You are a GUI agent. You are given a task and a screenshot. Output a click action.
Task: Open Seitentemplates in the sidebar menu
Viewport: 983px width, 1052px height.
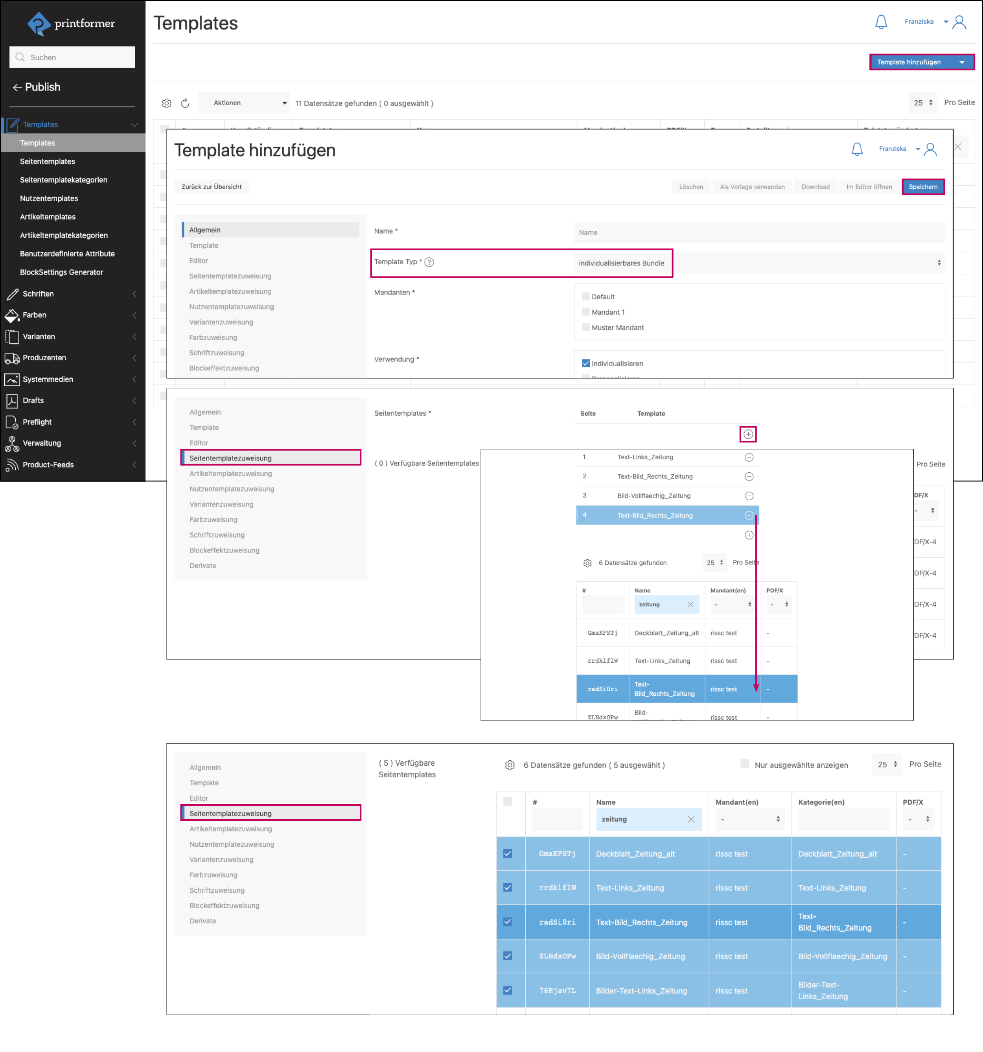(x=48, y=161)
